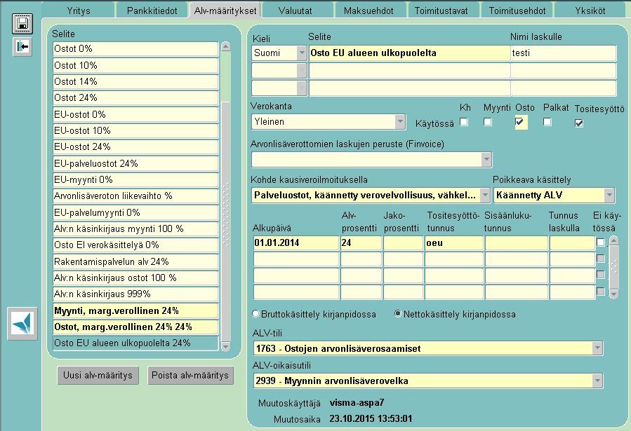Open the third-row empty Kieli dropdown

(301, 88)
